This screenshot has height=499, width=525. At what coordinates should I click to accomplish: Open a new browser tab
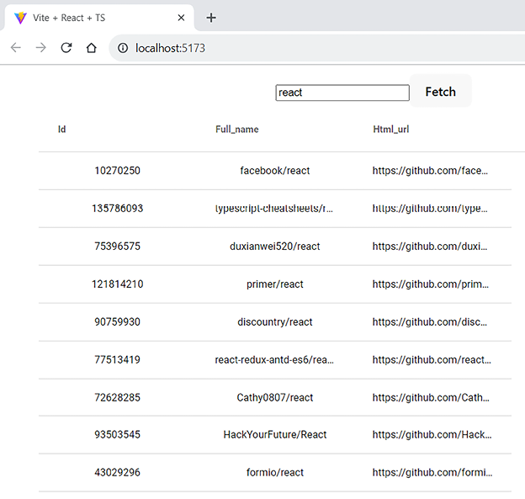(211, 18)
